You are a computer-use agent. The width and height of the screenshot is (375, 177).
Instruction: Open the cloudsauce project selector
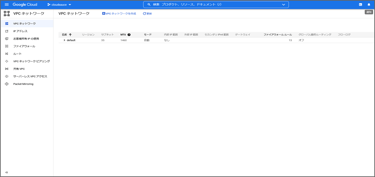coord(59,5)
